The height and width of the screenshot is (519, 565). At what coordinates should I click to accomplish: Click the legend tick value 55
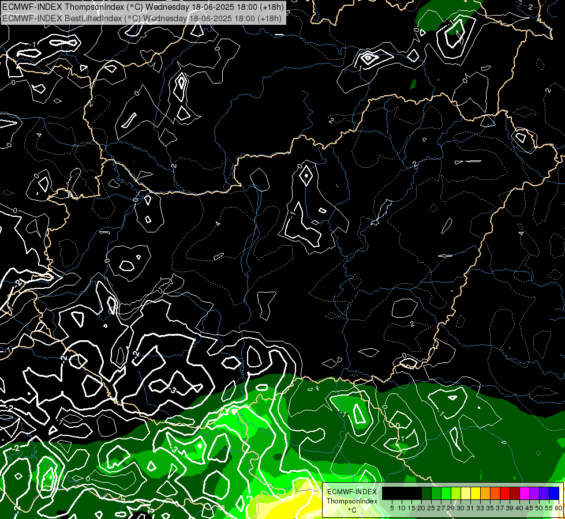coord(549,508)
